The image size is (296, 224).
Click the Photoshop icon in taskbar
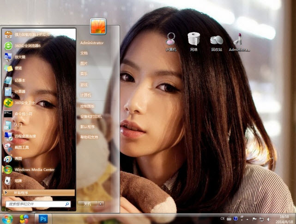click(x=44, y=218)
